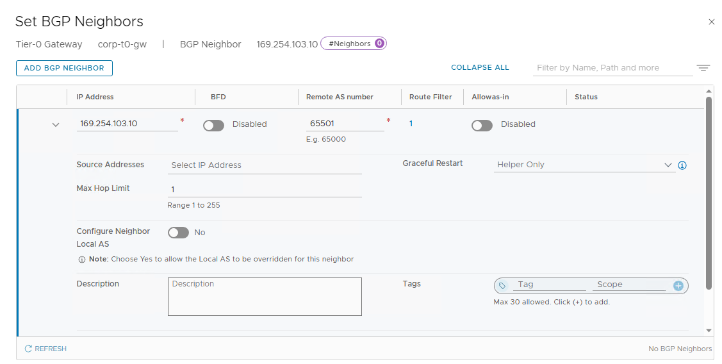
Task: Click the filter lines icon beside the search box
Action: [703, 68]
